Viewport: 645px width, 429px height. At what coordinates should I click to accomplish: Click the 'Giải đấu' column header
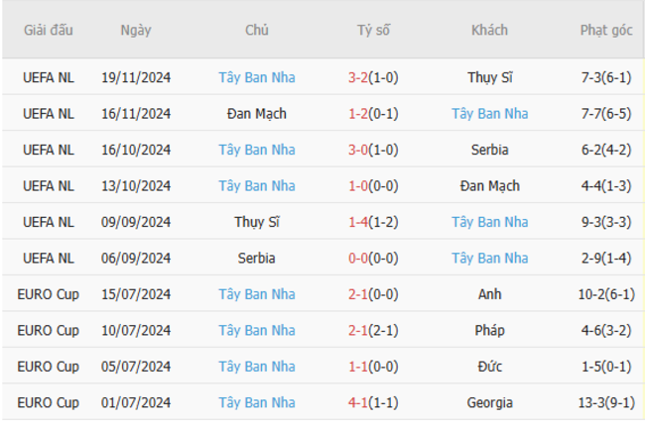[49, 30]
